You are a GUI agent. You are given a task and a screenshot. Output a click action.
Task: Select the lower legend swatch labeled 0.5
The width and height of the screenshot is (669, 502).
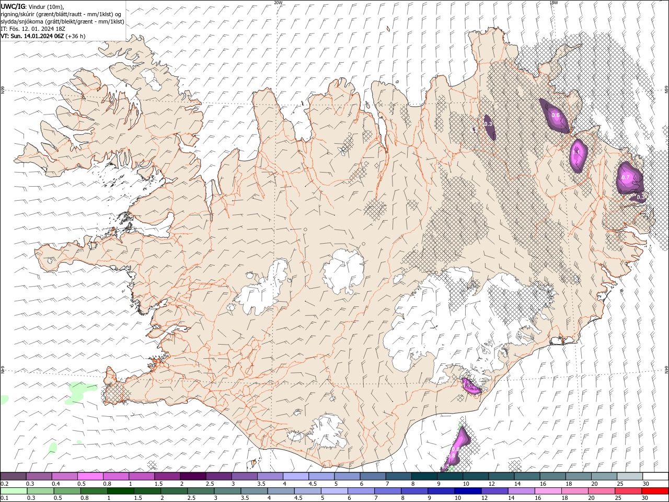tap(67, 491)
